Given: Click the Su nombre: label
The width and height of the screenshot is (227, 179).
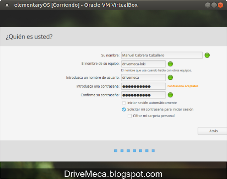Looking at the screenshot, I should (110, 55).
